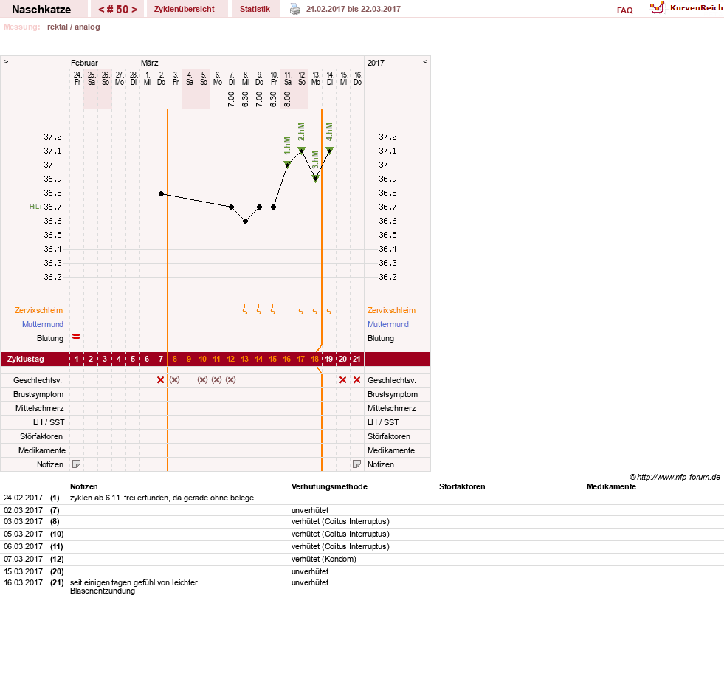This screenshot has height=688, width=724.
Task: Click S cervical mucus symbol on day 17
Action: click(301, 312)
